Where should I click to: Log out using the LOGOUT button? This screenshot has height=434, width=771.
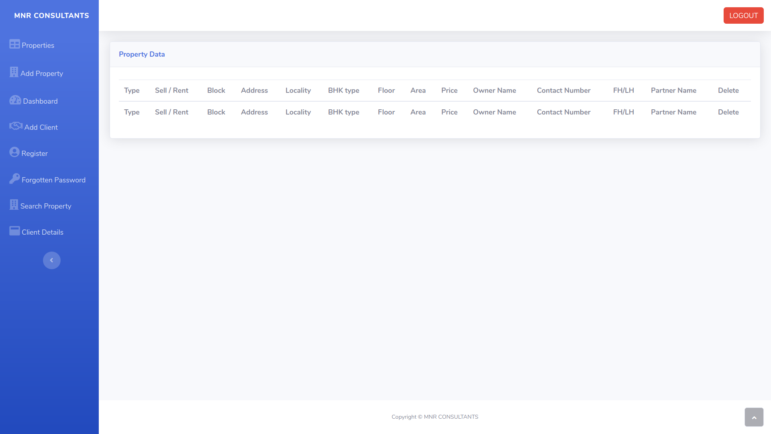click(x=743, y=16)
